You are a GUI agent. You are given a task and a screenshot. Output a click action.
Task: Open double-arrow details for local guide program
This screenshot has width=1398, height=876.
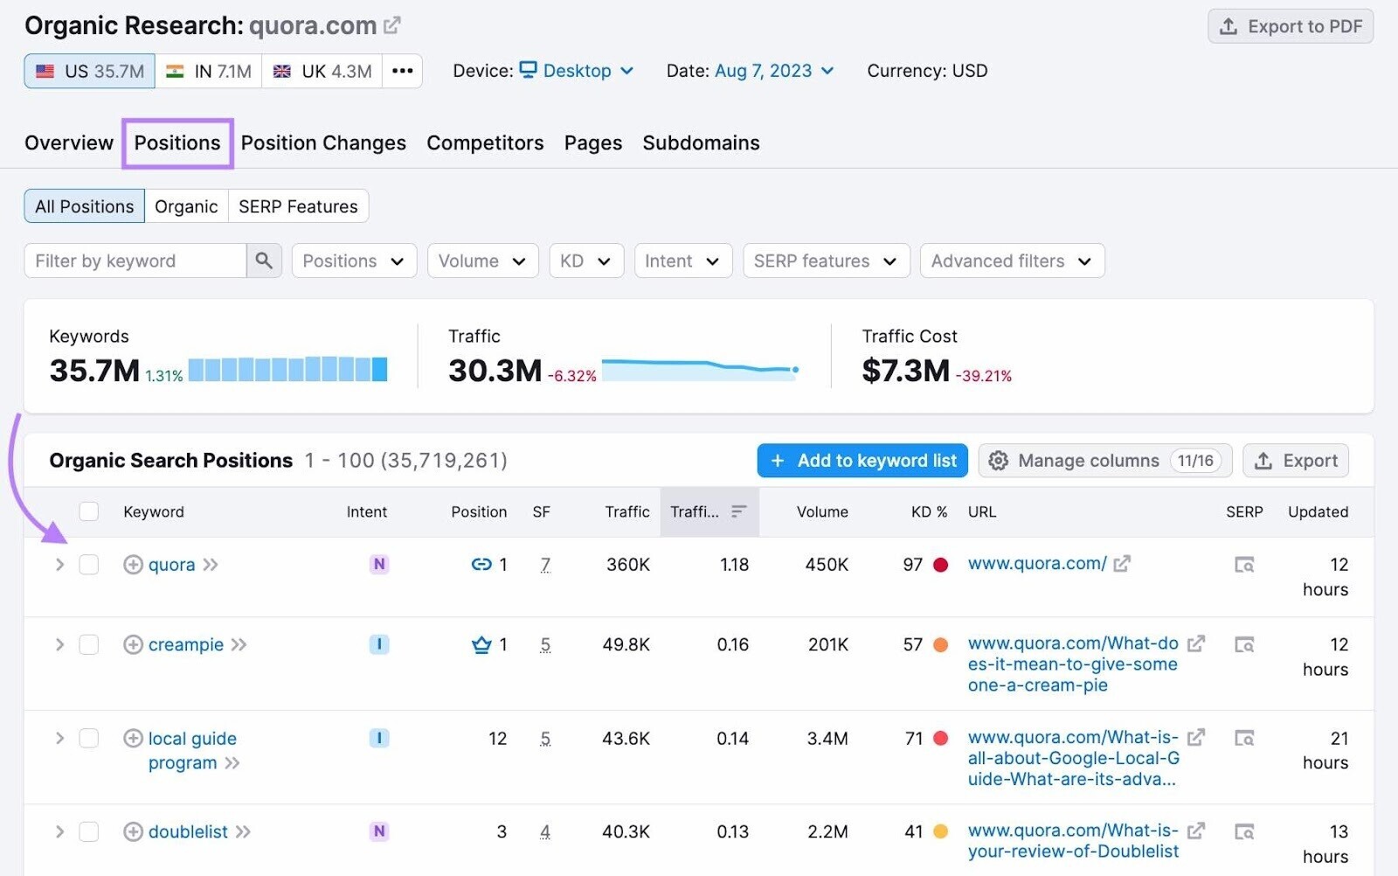[232, 763]
